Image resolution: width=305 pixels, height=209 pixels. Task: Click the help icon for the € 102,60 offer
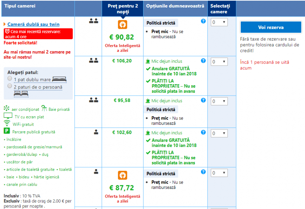(x=203, y=132)
